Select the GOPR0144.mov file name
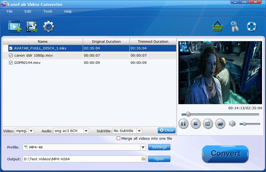 (27, 62)
